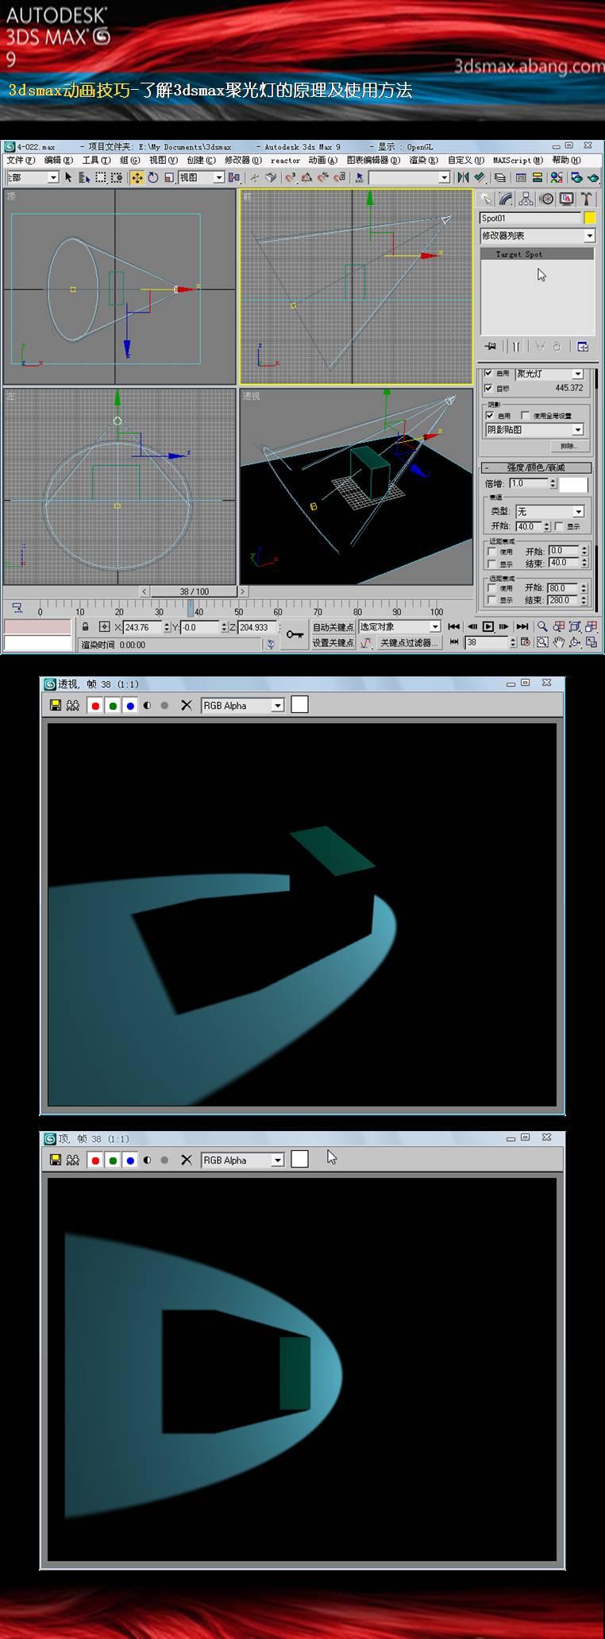This screenshot has width=605, height=1639.
Task: Uncheck light enabled checkbox beside 聚光灯
Action: tap(488, 373)
